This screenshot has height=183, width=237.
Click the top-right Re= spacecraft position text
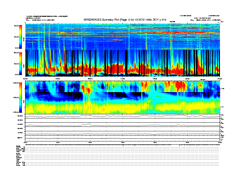point(205,20)
